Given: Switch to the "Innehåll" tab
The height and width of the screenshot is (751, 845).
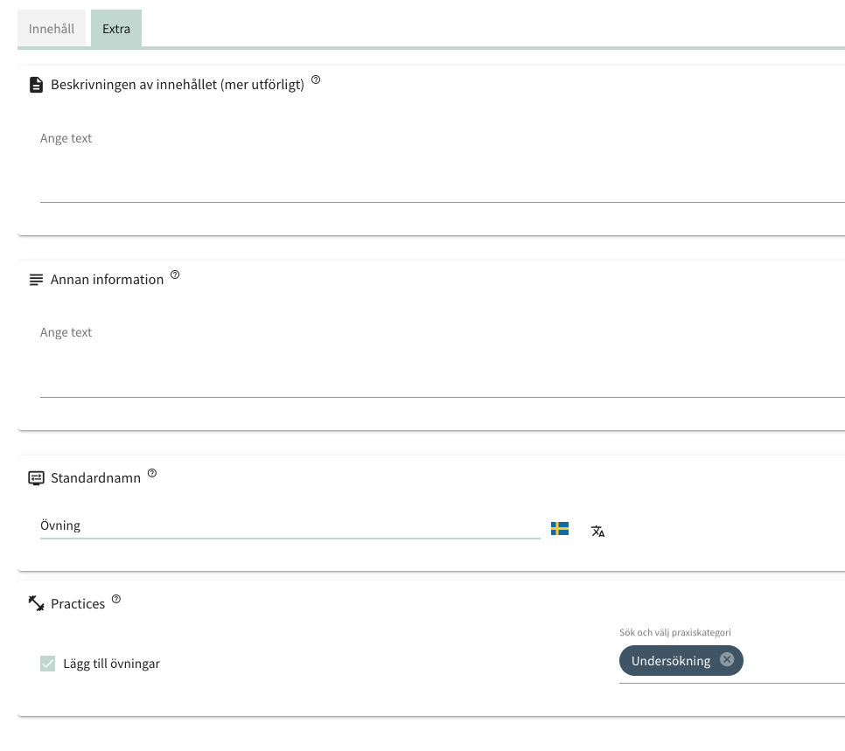Looking at the screenshot, I should (52, 28).
